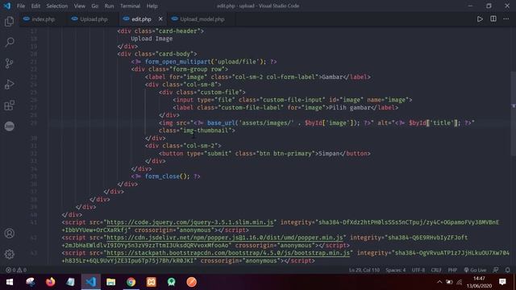The image size is (516, 290).
Task: Open the Windows action center
Action: point(502,282)
